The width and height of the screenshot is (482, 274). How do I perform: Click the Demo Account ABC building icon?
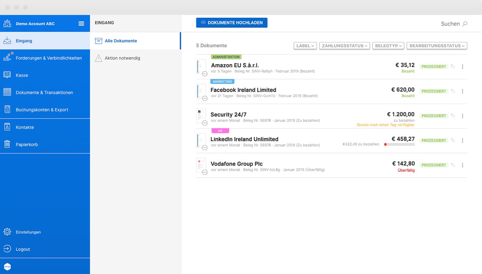(x=7, y=23)
